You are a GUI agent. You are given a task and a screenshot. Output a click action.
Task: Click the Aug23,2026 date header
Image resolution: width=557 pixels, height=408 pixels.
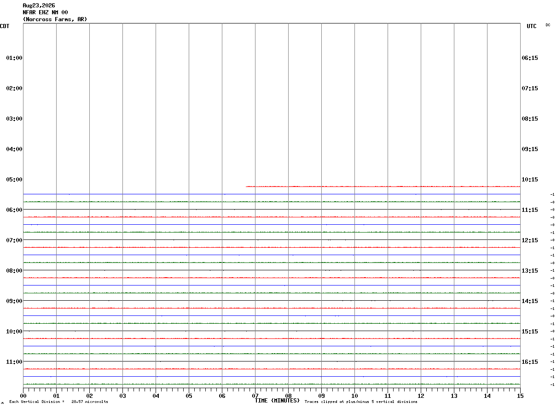tap(39, 6)
